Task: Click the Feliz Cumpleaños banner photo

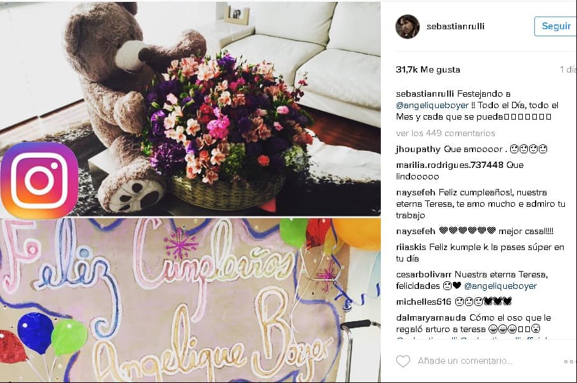Action: 190,300
